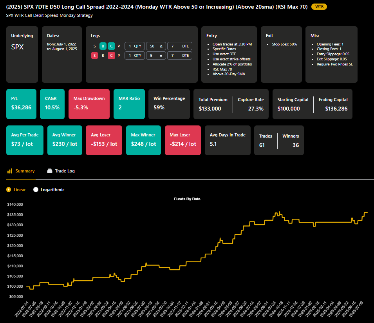Image resolution: width=374 pixels, height=323 pixels.
Task: Click the first leg QTY field
Action: point(135,46)
